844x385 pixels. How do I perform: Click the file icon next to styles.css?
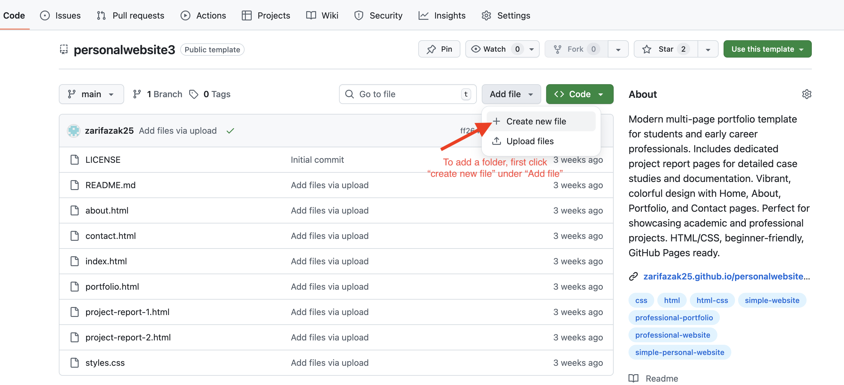click(x=74, y=362)
